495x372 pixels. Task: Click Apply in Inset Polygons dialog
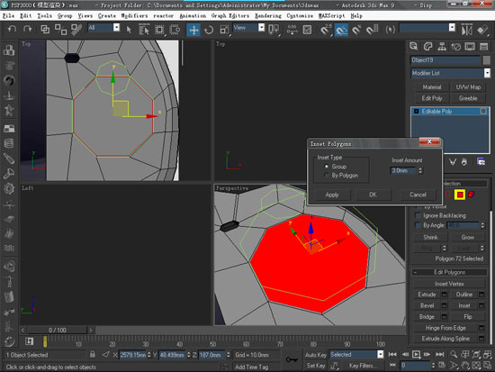pos(332,195)
